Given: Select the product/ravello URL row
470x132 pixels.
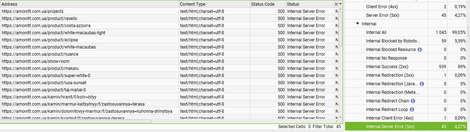Looking at the screenshot, I should click(x=169, y=19).
